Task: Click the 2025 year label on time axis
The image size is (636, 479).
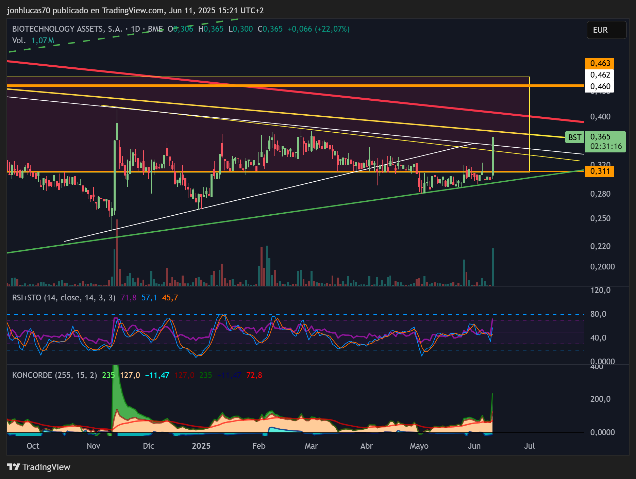Action: [201, 446]
